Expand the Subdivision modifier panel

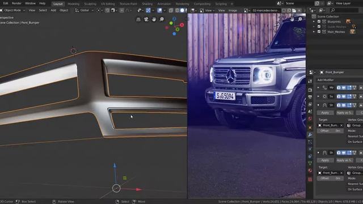(x=318, y=96)
